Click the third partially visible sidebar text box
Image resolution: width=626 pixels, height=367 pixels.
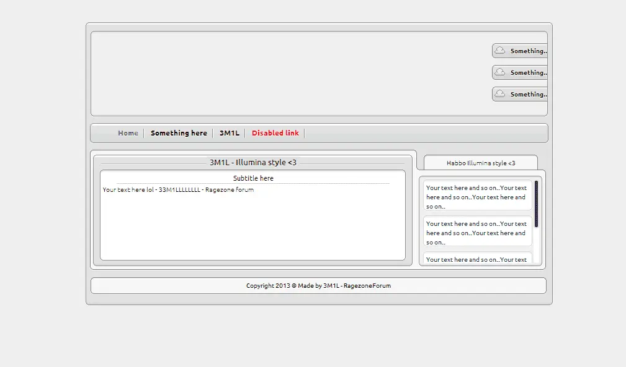click(x=478, y=258)
